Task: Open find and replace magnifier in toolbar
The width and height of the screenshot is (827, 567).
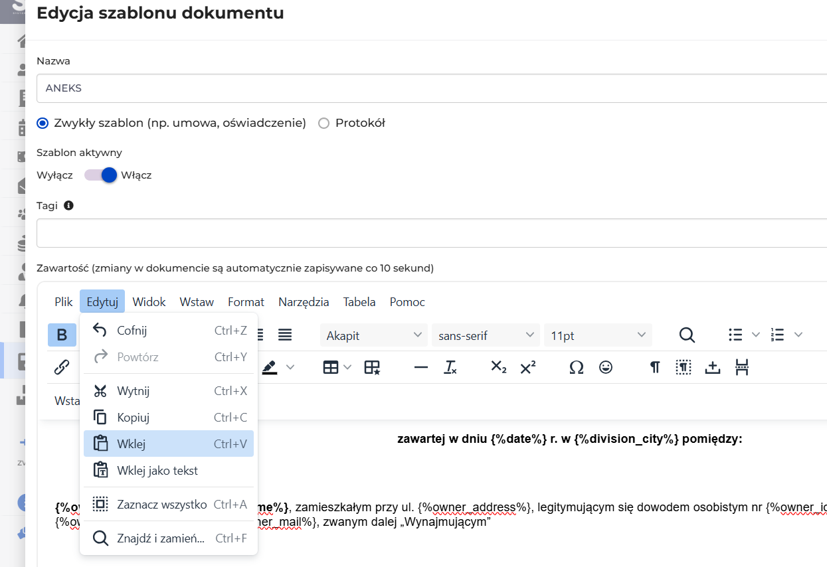Action: (x=687, y=335)
